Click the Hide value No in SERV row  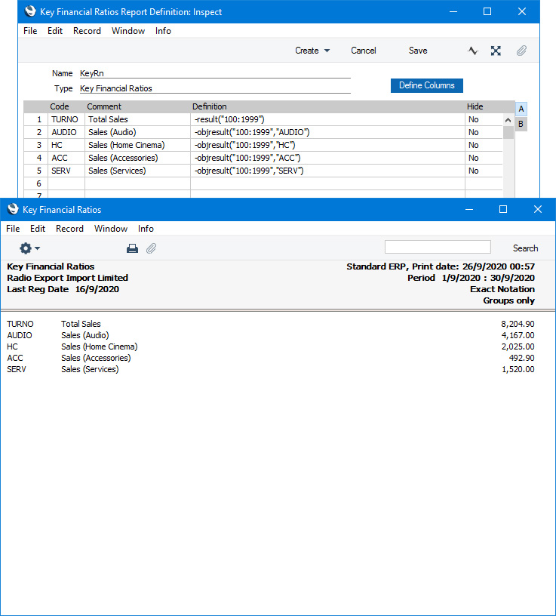click(484, 171)
